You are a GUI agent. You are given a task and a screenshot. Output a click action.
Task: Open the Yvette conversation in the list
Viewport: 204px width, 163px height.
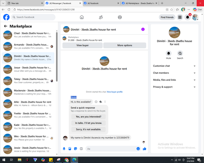point(28,115)
